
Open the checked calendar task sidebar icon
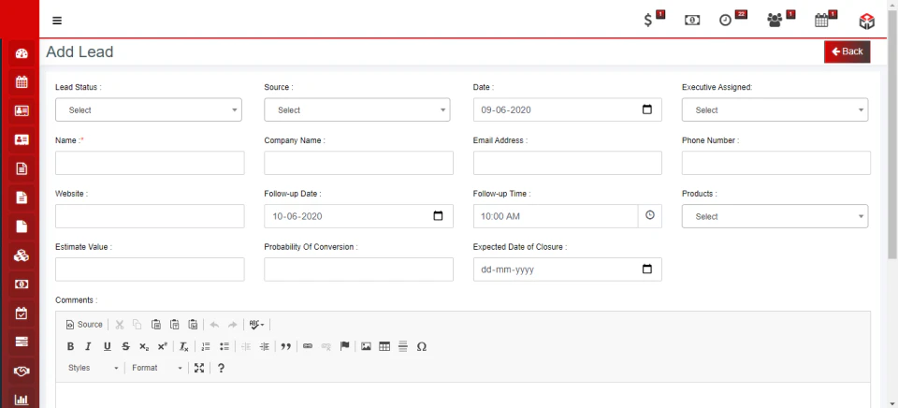tap(22, 313)
